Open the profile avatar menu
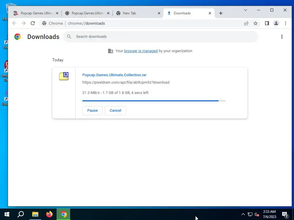This screenshot has height=220, width=294. click(276, 23)
